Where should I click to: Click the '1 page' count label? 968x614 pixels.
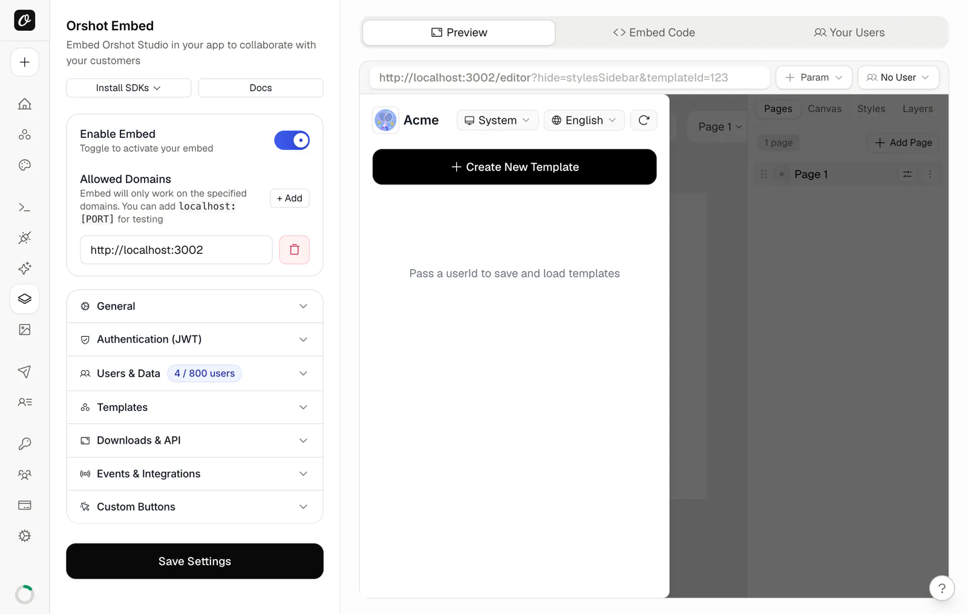click(x=779, y=143)
